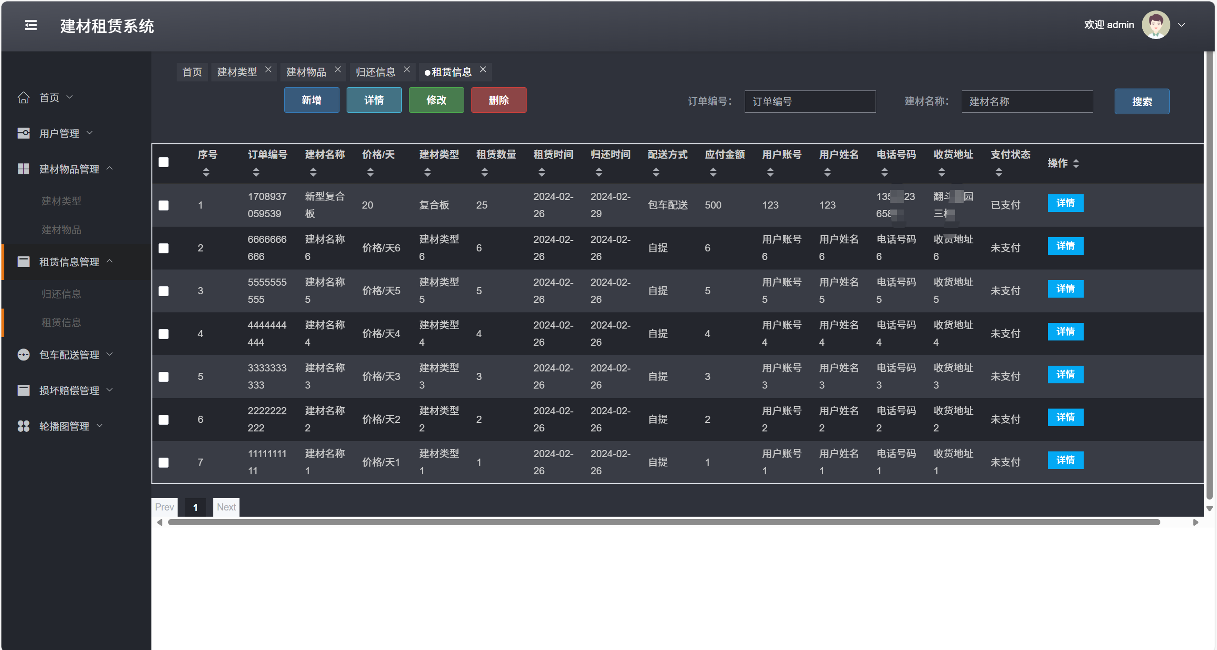
Task: Click the red 删除 button
Action: [x=499, y=100]
